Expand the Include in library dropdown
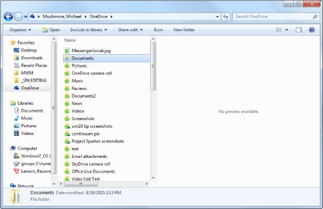323x209 pixels. (x=88, y=30)
